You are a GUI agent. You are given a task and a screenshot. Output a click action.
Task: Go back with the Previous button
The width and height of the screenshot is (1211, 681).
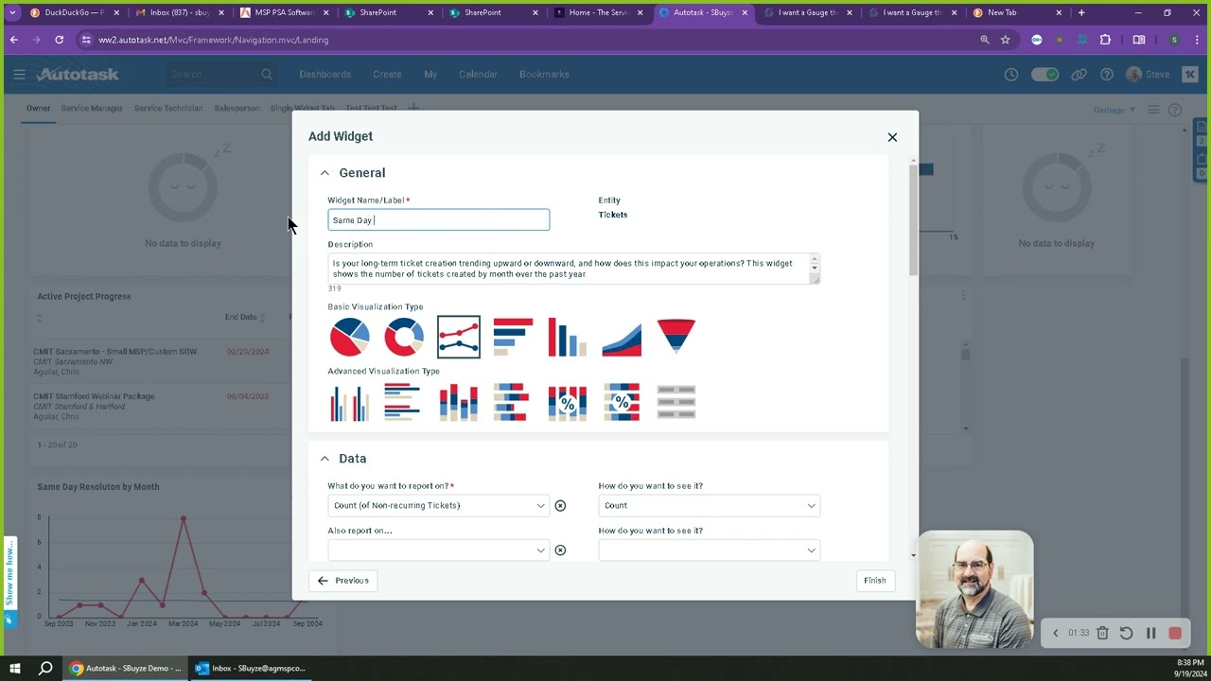(343, 581)
